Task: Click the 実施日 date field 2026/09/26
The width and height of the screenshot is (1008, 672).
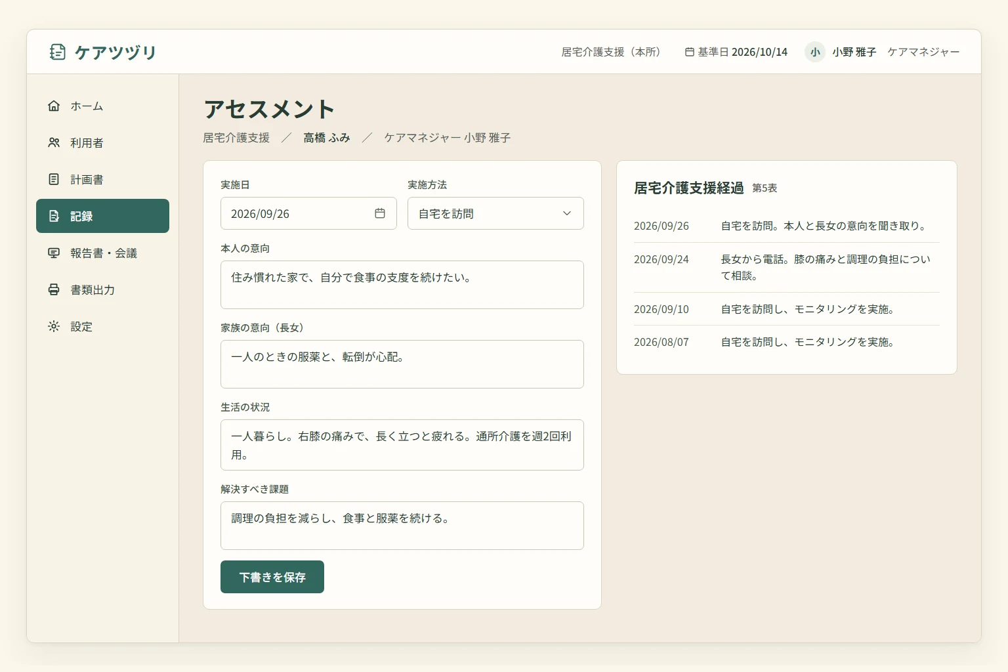Action: coord(308,213)
